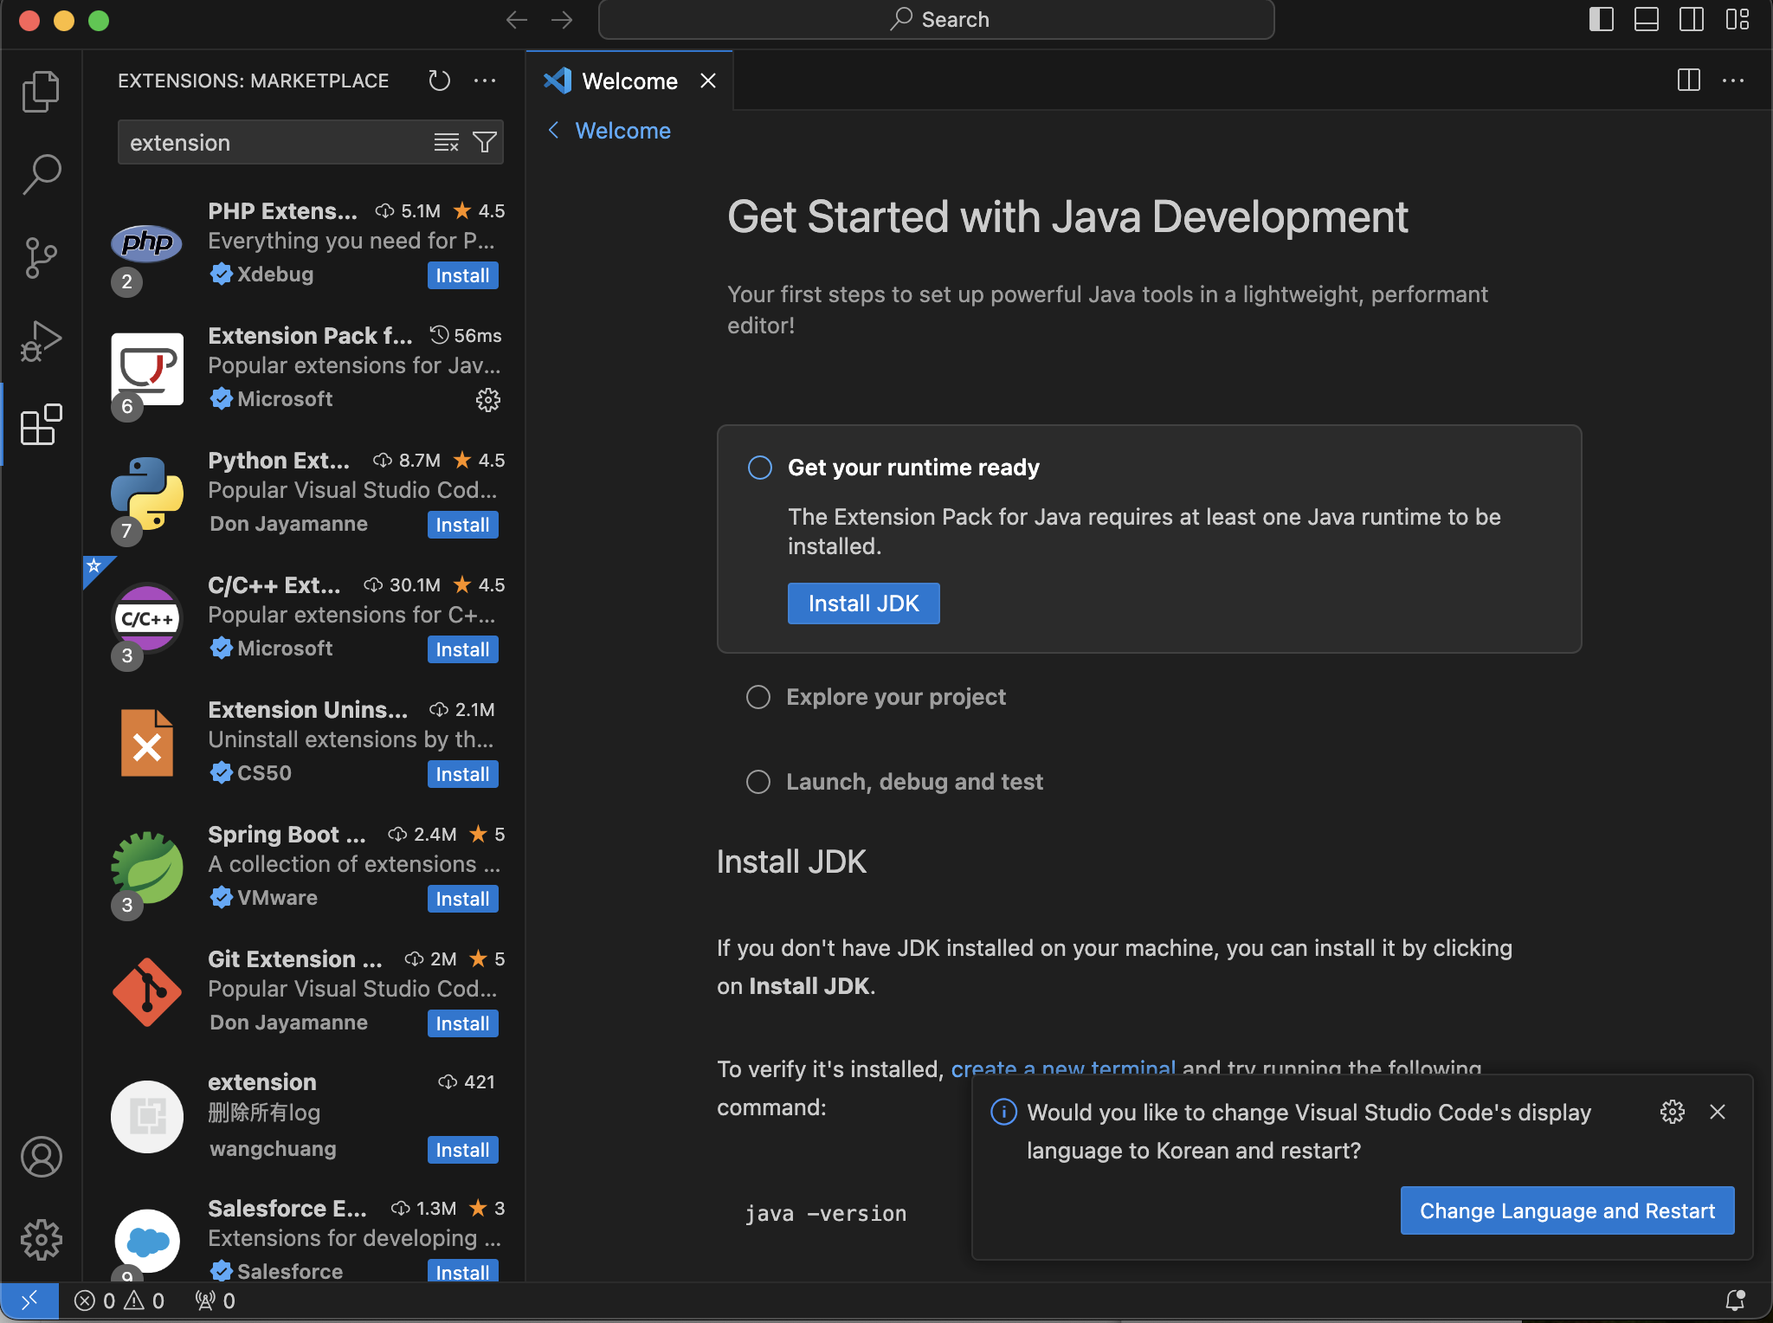
Task: Mark 'Get your runtime ready' step
Action: [x=759, y=468]
